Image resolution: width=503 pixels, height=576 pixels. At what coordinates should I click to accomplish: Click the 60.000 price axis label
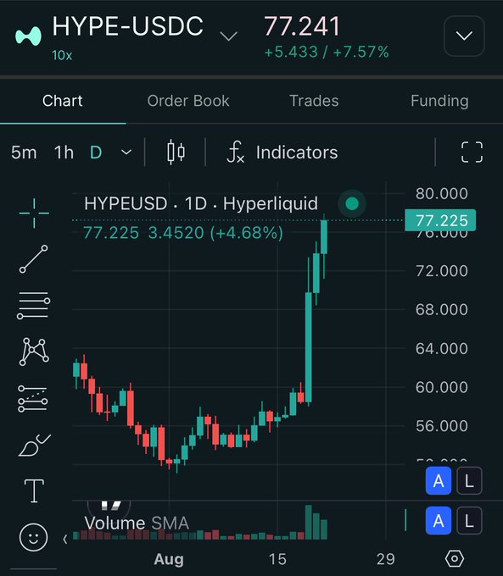tap(442, 387)
